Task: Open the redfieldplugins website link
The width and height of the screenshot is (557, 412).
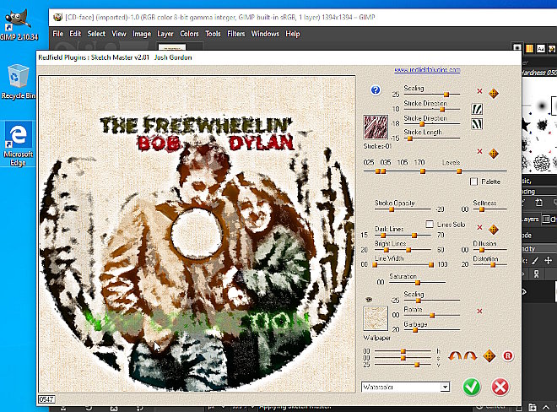Action: (x=427, y=70)
